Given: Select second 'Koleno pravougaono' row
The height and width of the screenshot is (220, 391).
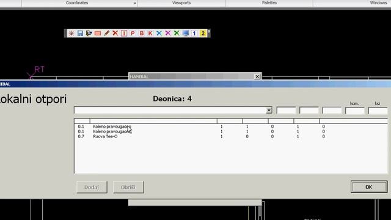Looking at the screenshot, I should [x=231, y=131].
